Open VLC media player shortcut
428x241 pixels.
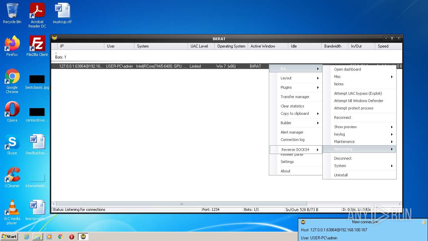pos(12,212)
